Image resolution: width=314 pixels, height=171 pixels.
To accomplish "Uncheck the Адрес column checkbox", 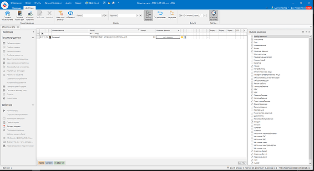I will [252, 48].
